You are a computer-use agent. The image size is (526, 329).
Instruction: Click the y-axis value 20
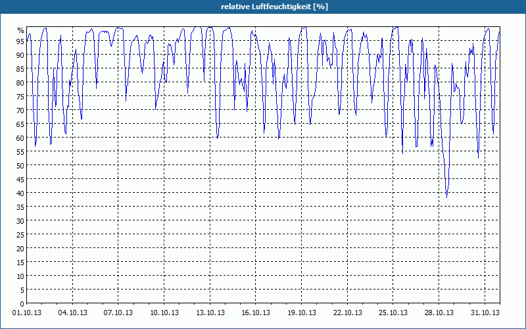(20, 249)
